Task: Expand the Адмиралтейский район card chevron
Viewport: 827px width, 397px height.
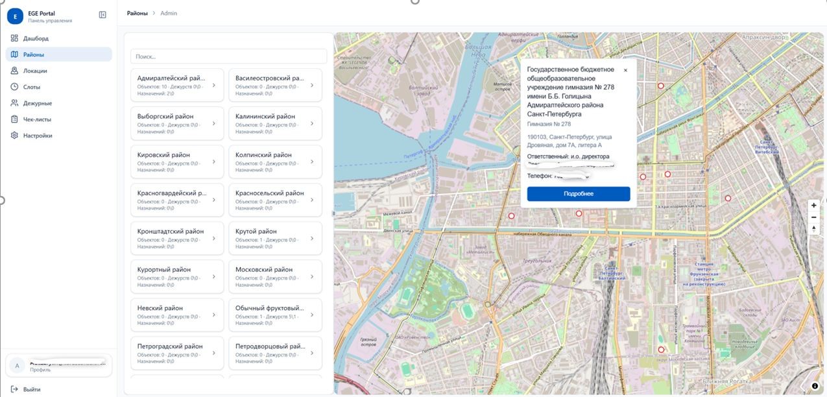Action: pyautogui.click(x=214, y=85)
